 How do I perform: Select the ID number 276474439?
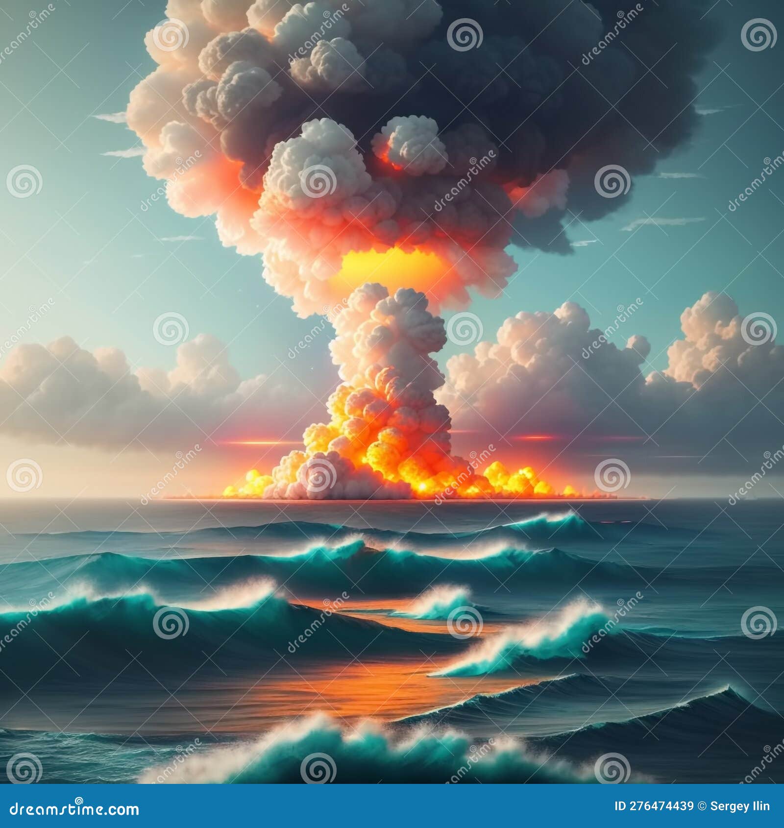tap(661, 805)
